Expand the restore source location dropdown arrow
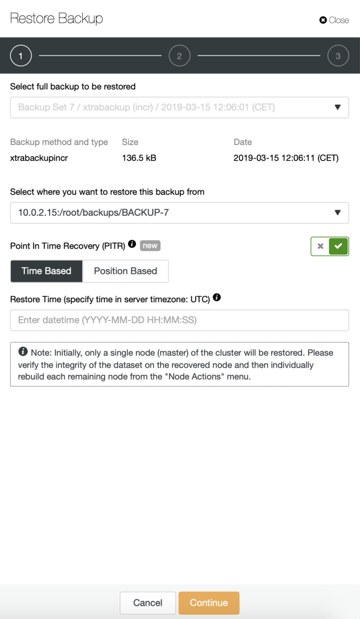Screen dimensions: 360x619 (338, 213)
